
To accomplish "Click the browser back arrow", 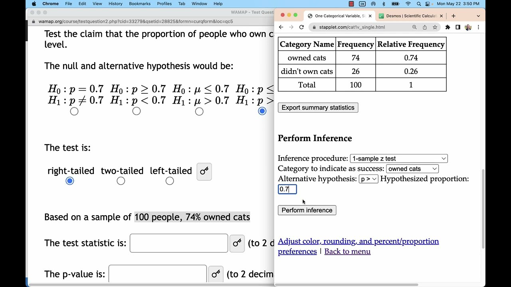I will [281, 27].
